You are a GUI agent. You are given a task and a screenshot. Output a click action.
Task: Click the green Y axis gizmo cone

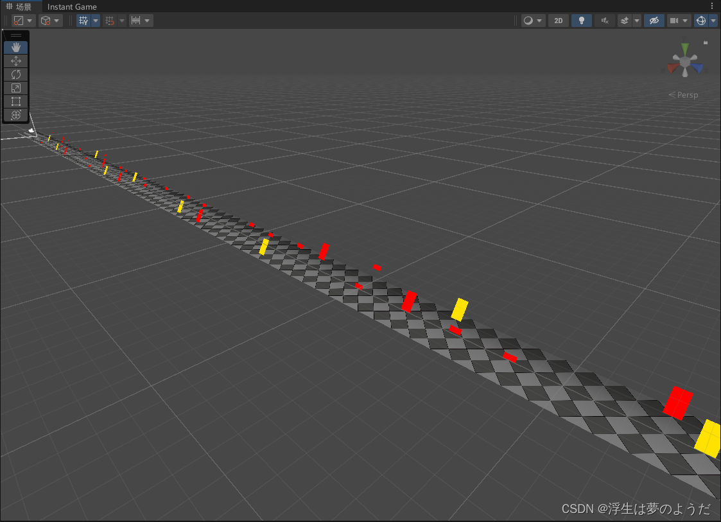(x=685, y=48)
